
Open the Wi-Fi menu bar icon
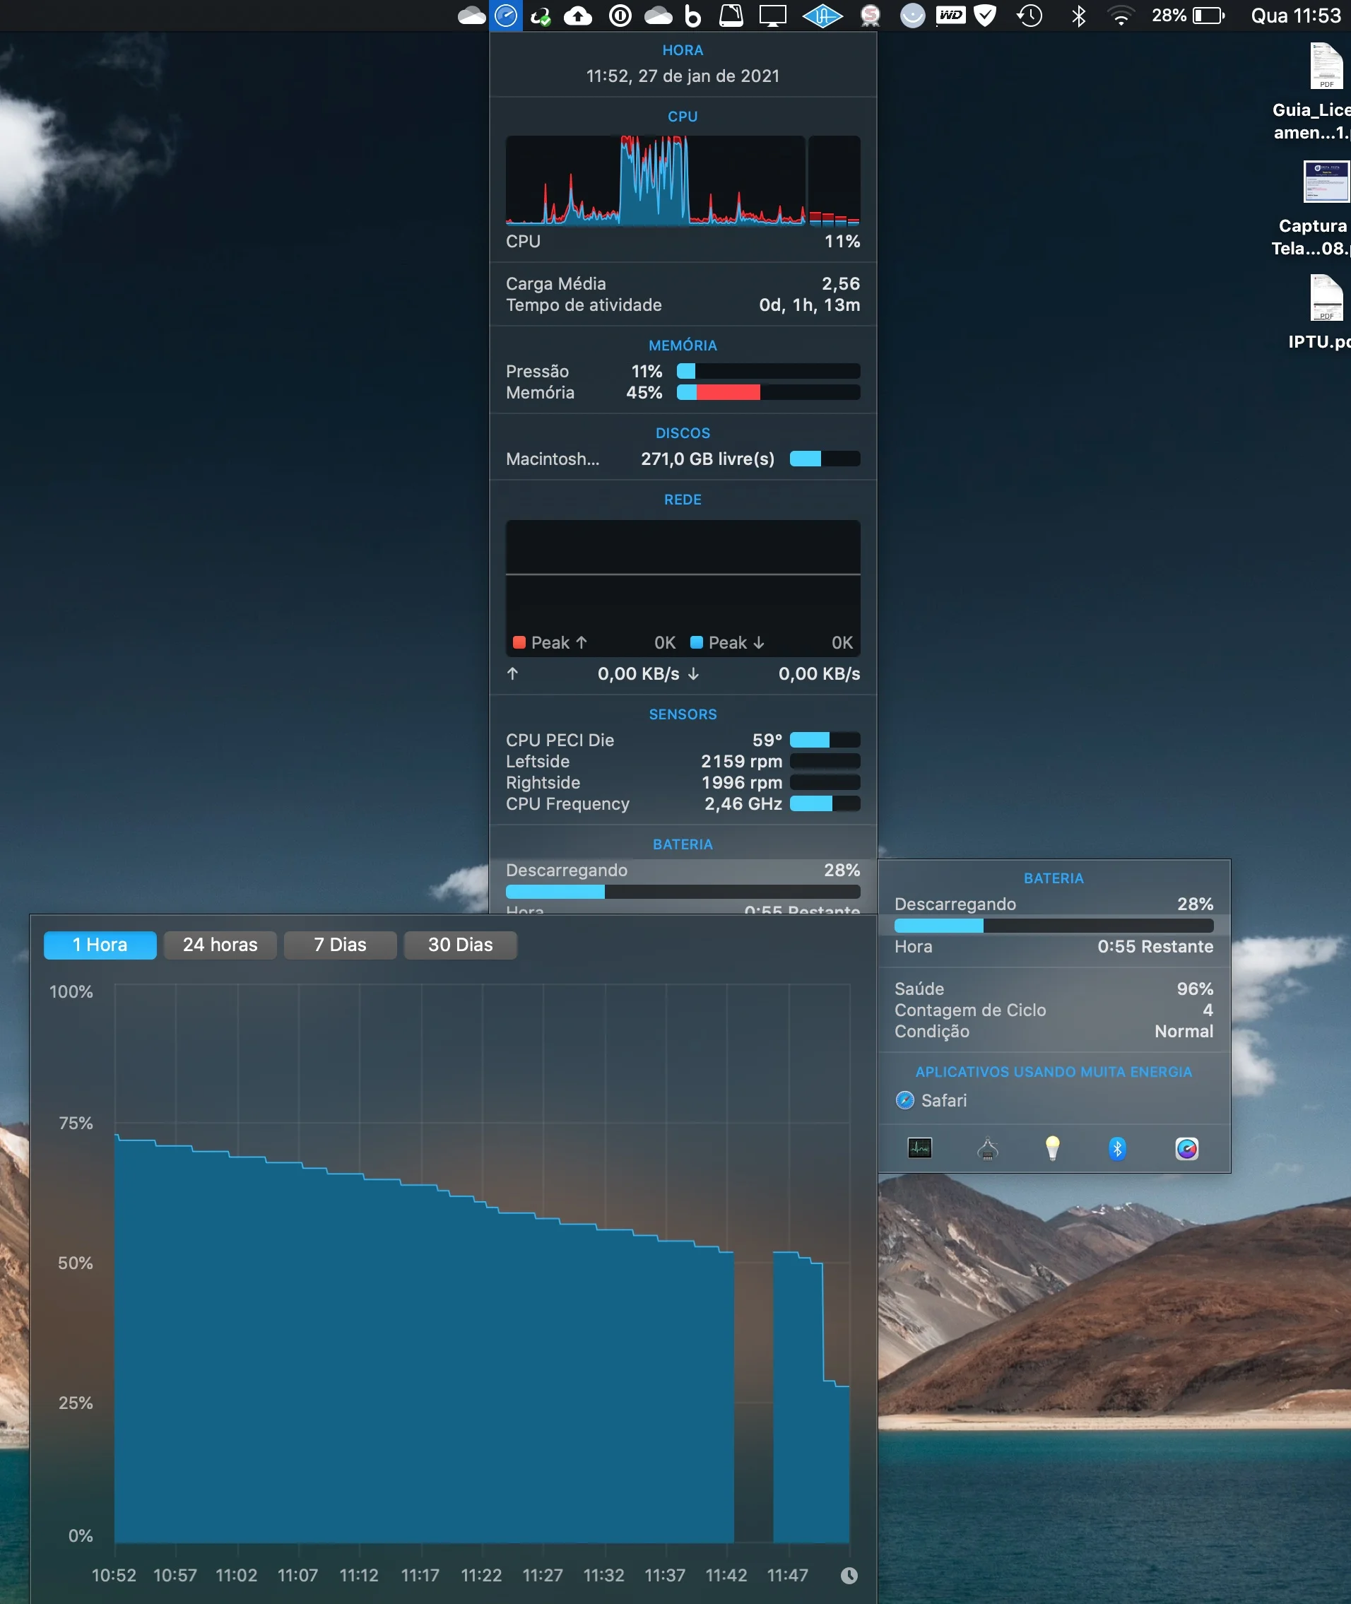[x=1121, y=16]
